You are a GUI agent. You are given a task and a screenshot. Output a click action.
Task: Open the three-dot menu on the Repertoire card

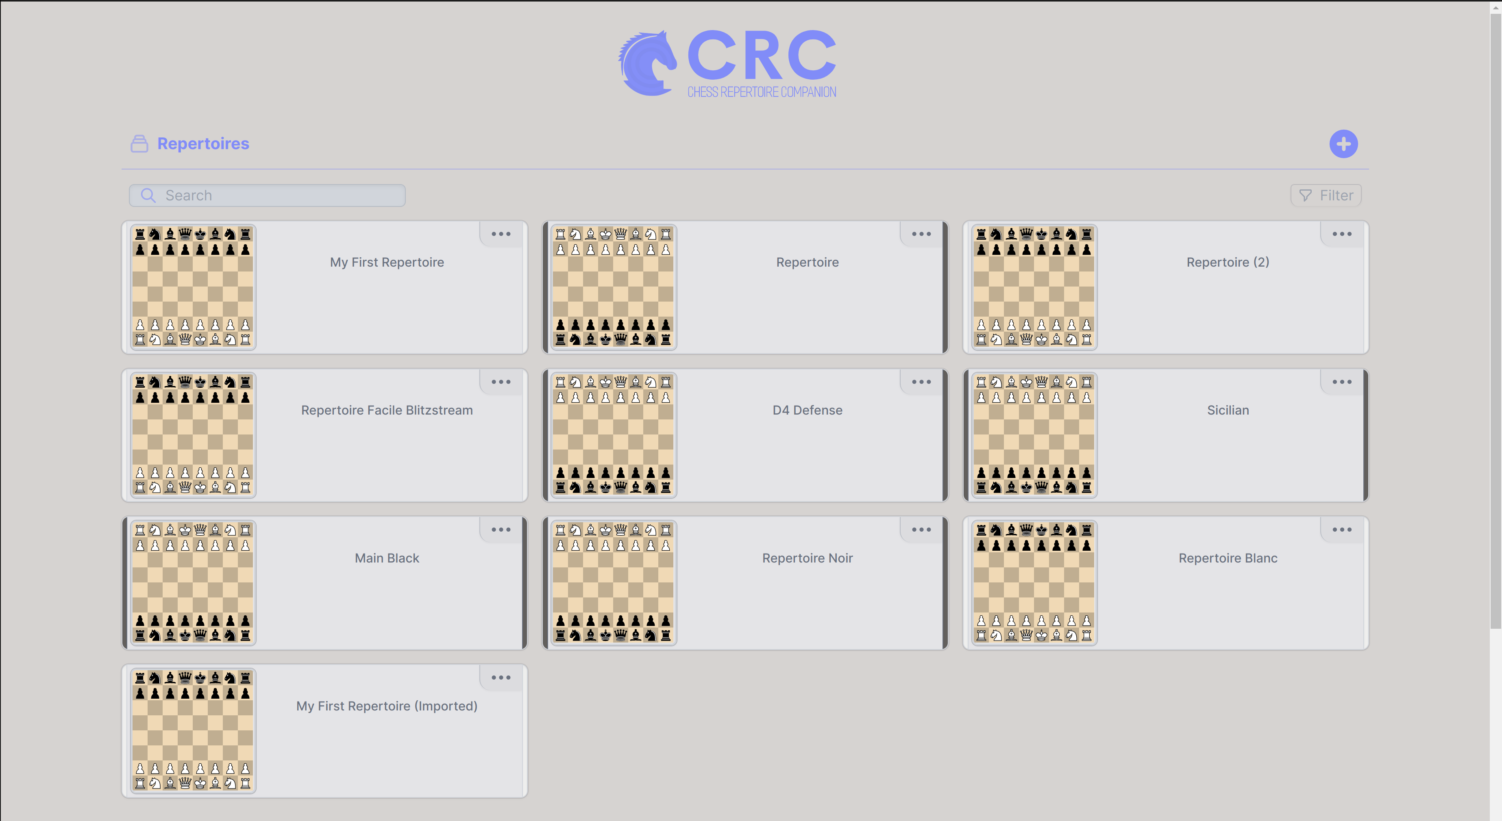coord(921,234)
